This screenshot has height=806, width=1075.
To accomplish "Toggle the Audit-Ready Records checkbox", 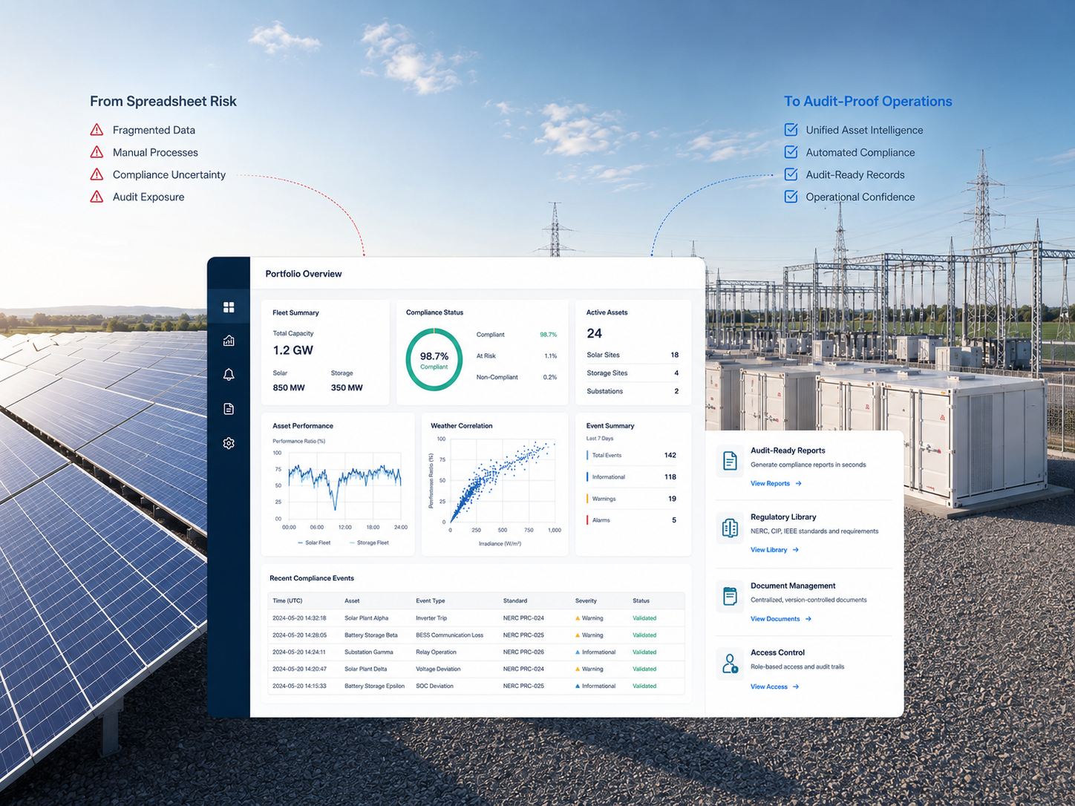I will [791, 174].
